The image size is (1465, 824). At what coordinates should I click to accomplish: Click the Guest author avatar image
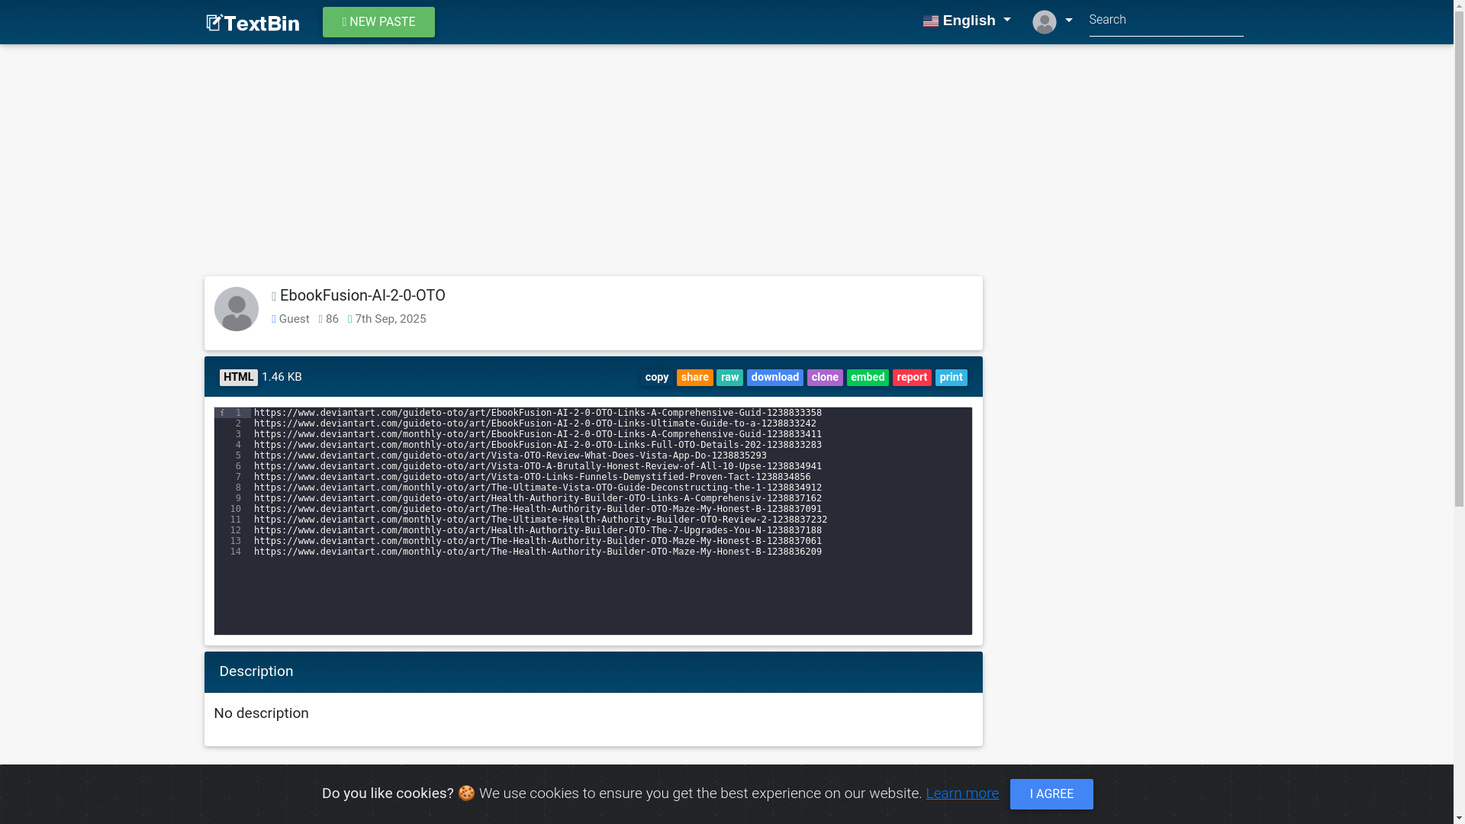pos(237,309)
